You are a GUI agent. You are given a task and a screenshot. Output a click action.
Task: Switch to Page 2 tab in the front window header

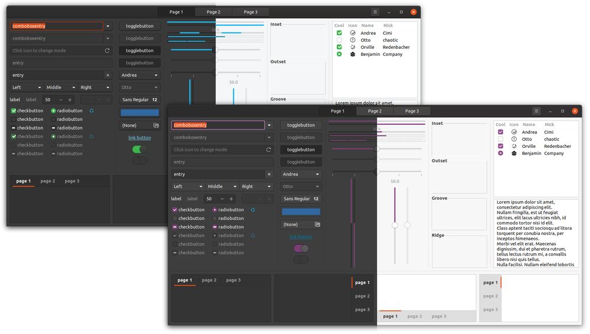[x=375, y=111]
